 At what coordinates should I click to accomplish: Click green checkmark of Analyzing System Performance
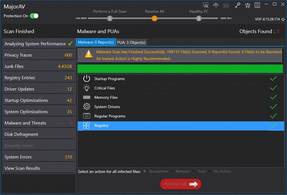click(70, 44)
